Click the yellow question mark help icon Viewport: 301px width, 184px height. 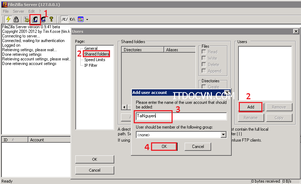(51, 19)
